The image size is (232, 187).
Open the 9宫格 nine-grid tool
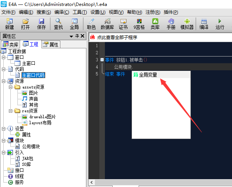point(139,24)
